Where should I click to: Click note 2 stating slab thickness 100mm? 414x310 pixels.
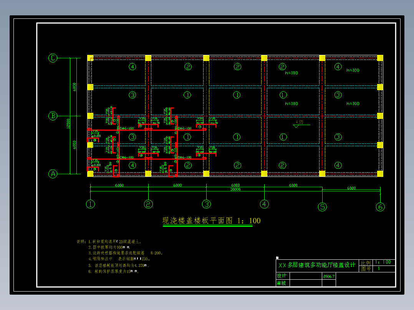click(109, 247)
